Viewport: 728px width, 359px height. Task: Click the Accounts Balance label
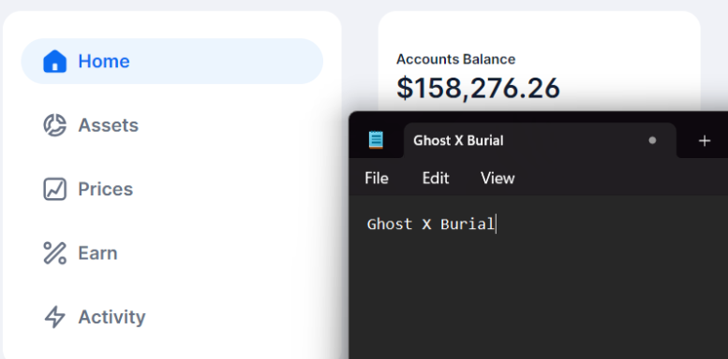click(456, 59)
